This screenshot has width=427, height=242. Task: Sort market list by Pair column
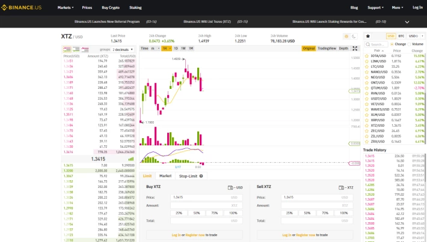[x=378, y=51]
